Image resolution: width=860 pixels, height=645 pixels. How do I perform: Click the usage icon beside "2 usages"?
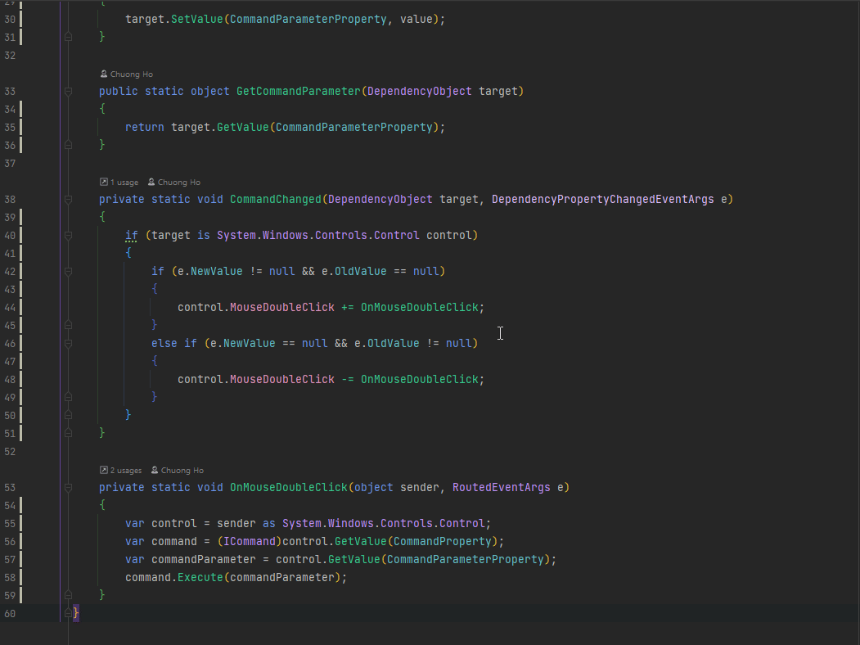103,471
